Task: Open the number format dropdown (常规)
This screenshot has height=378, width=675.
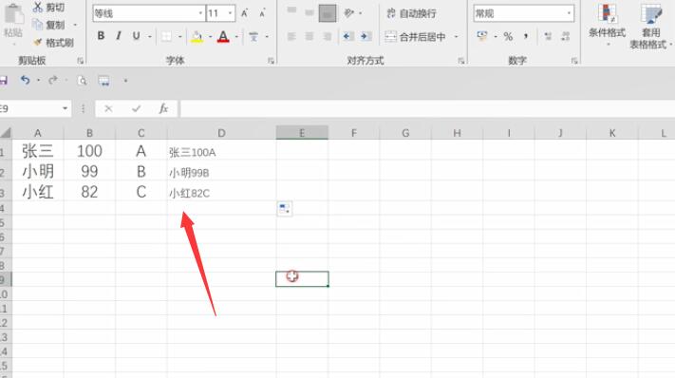Action: pyautogui.click(x=569, y=13)
